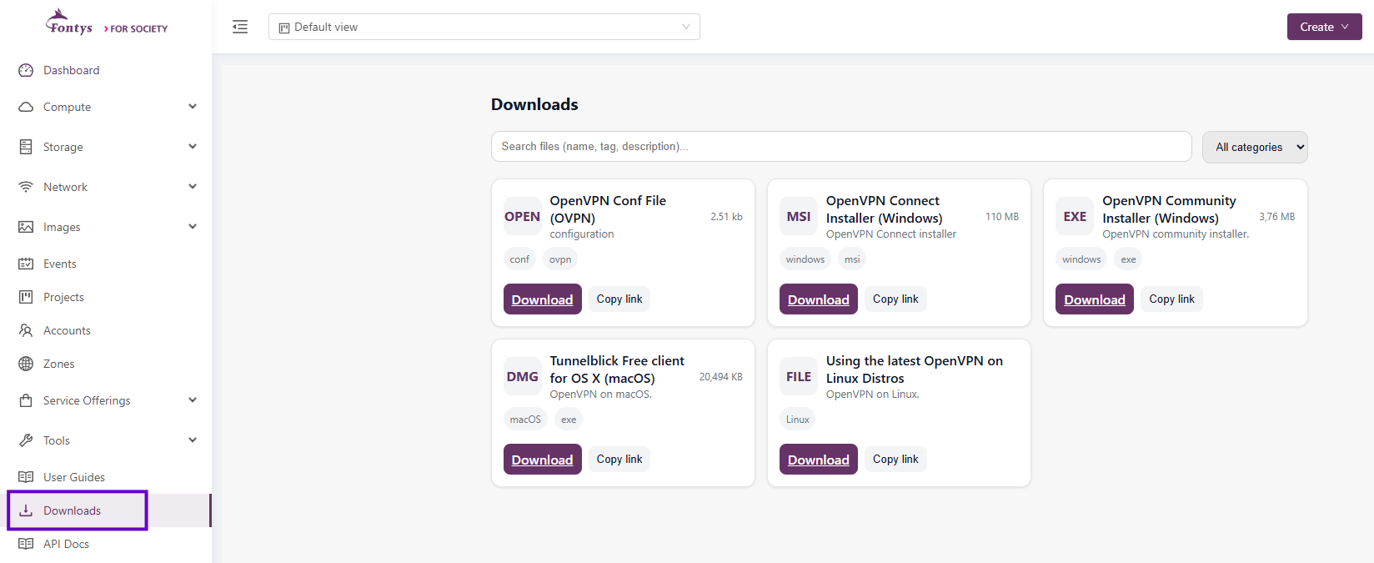Click the User Guides book icon
Viewport: 1374px width, 563px height.
[26, 477]
